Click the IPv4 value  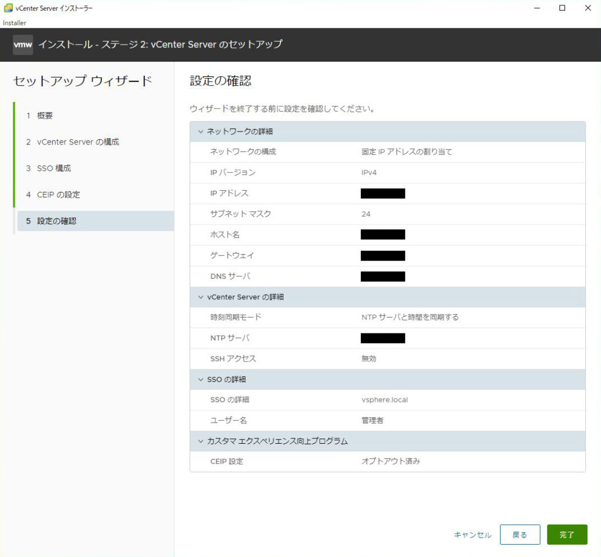pos(369,173)
